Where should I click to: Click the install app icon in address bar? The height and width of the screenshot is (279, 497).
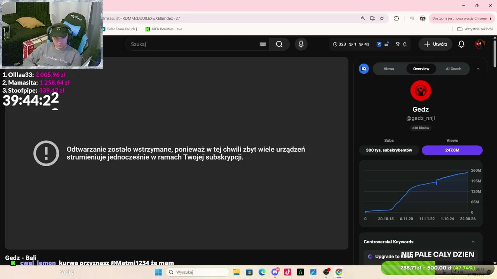372,18
